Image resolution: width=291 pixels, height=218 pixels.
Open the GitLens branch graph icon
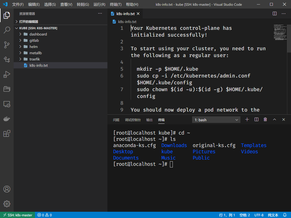[x=7, y=60]
